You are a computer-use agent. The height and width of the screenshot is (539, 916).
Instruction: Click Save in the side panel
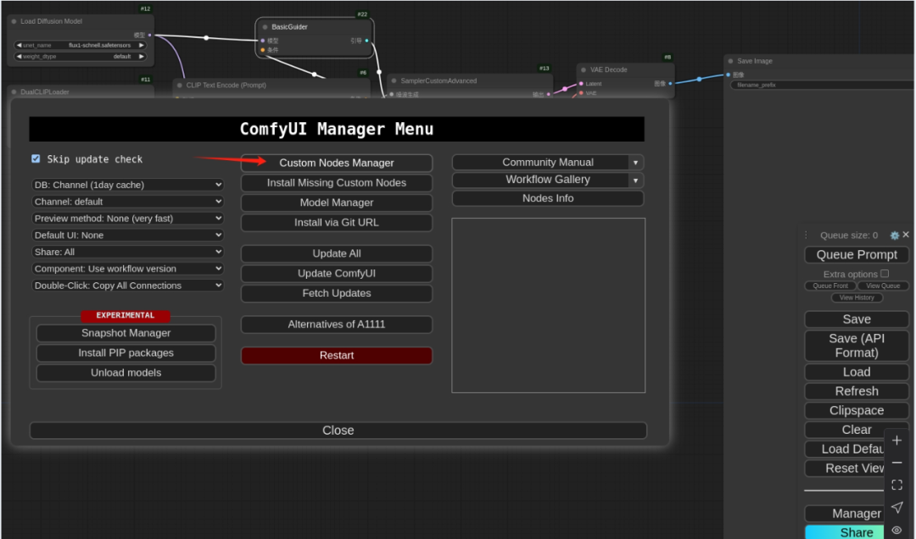coord(857,320)
